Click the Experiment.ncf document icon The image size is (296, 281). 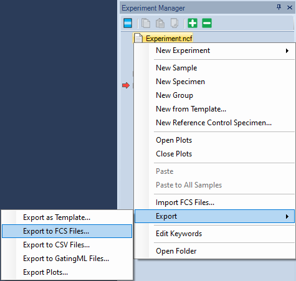point(138,38)
